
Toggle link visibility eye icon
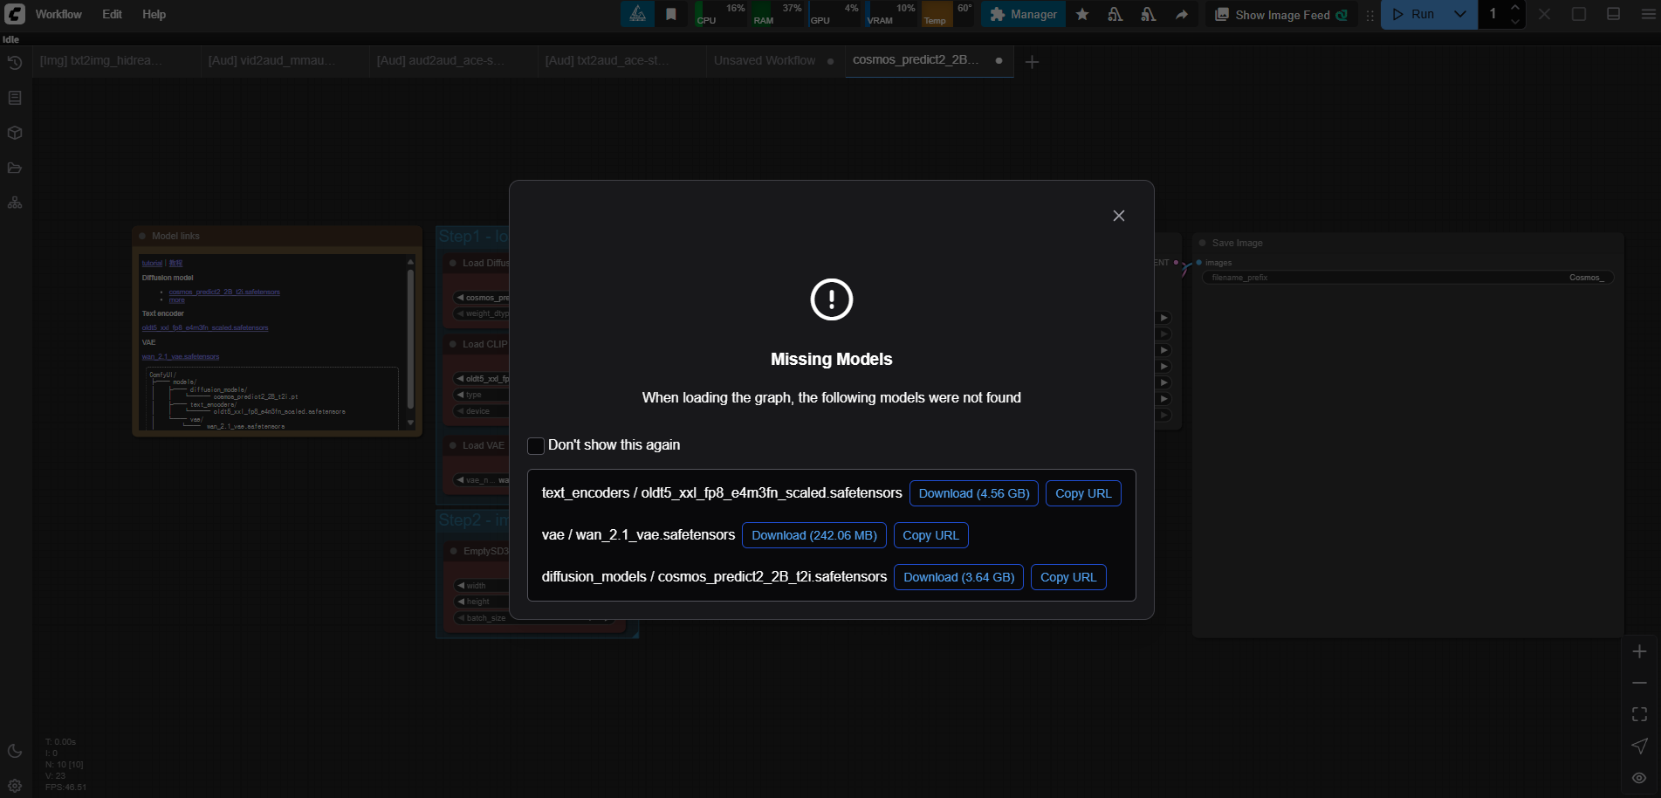coord(1639,777)
